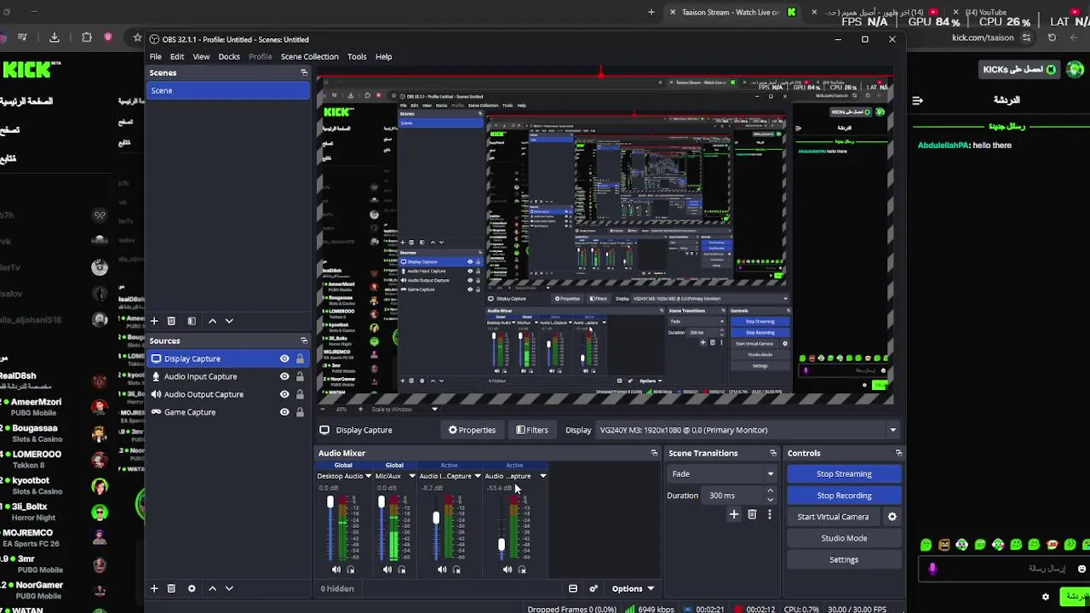This screenshot has width=1090, height=613.
Task: Open OBS Settings from Controls
Action: pyautogui.click(x=844, y=559)
